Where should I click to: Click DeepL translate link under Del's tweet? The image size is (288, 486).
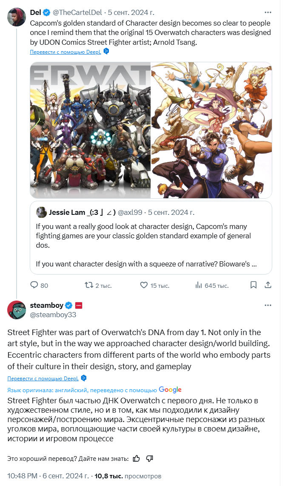click(x=66, y=52)
